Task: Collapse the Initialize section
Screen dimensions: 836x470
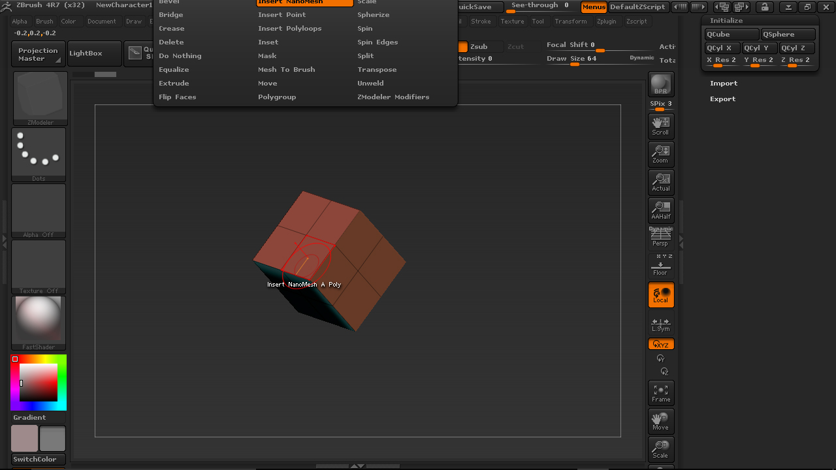Action: click(726, 20)
